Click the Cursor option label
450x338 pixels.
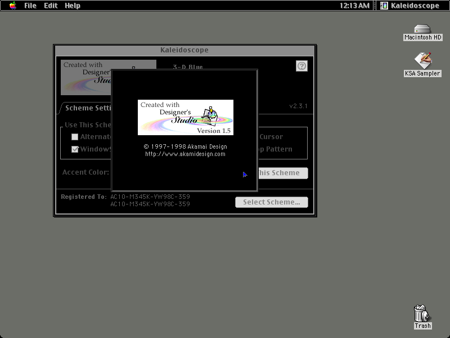point(271,137)
